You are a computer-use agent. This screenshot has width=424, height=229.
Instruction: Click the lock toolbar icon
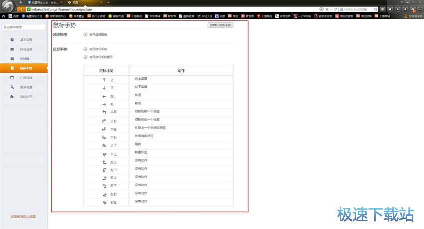390,9
